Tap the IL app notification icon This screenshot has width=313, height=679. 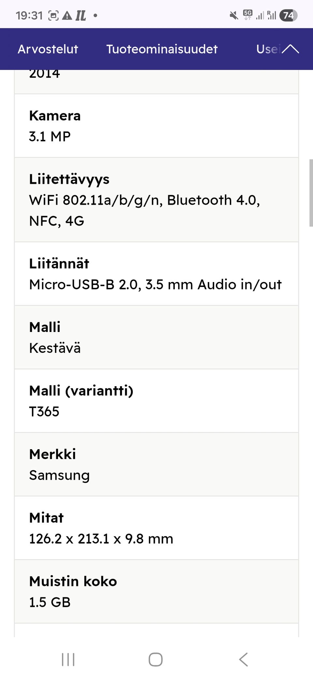pos(81,15)
